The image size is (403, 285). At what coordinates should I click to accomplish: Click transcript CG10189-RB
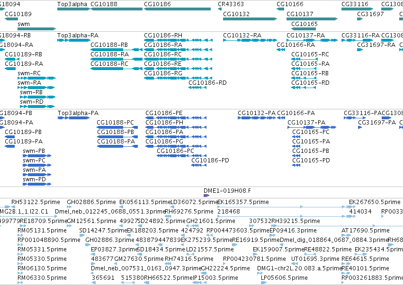coord(12,59)
